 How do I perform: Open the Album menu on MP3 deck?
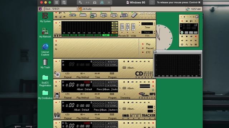coord(129,88)
